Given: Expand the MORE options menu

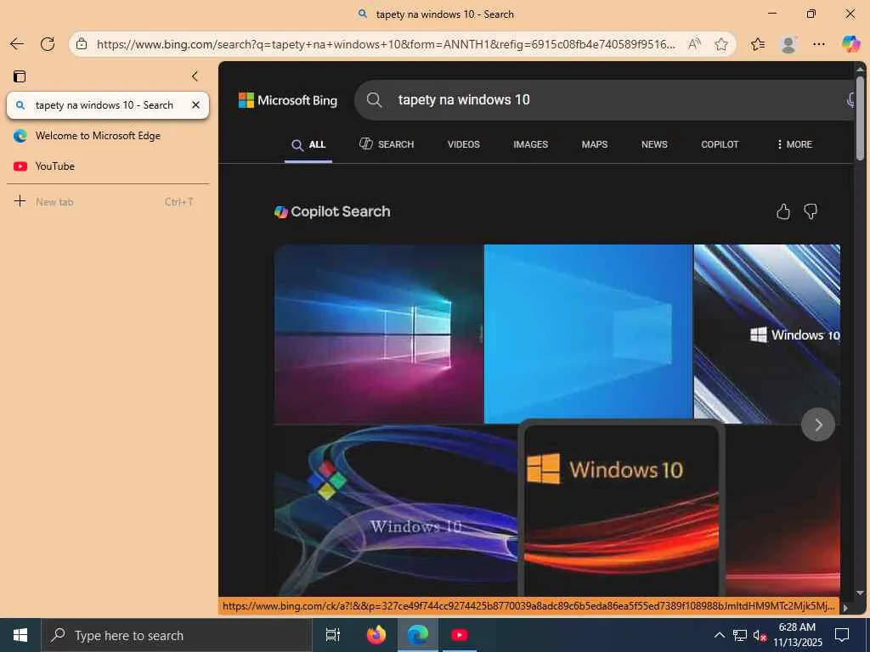Looking at the screenshot, I should pos(794,144).
